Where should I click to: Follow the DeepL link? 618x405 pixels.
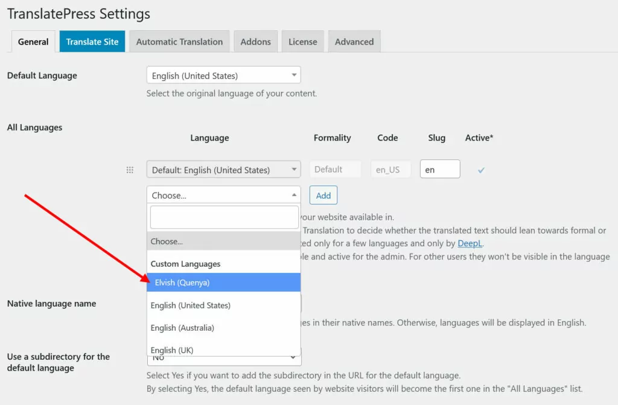470,243
